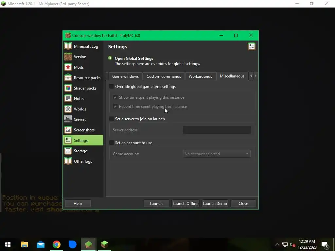Viewport: 335px width, 251px height.
Task: Open the Resource packs icon
Action: point(68,77)
